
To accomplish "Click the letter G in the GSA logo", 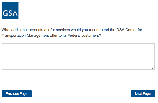I will (5, 13).
